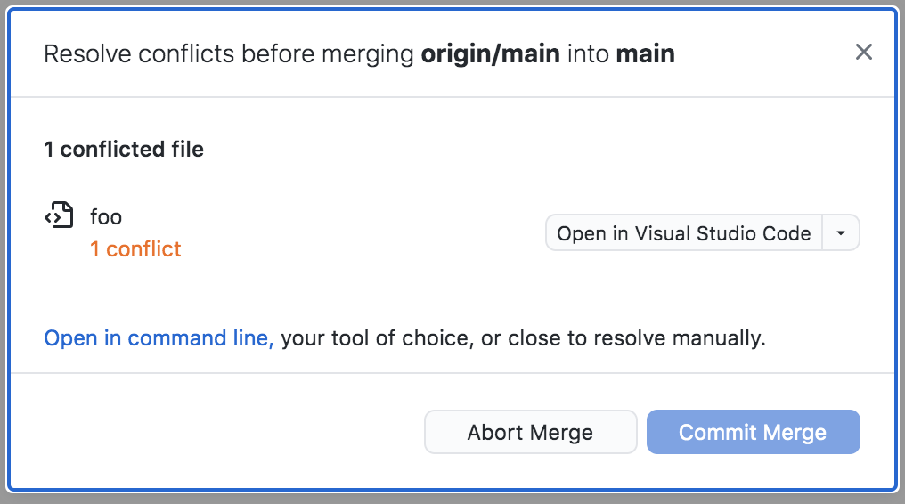Expand the editor options dropdown arrow
Image resolution: width=905 pixels, height=504 pixels.
(x=841, y=233)
